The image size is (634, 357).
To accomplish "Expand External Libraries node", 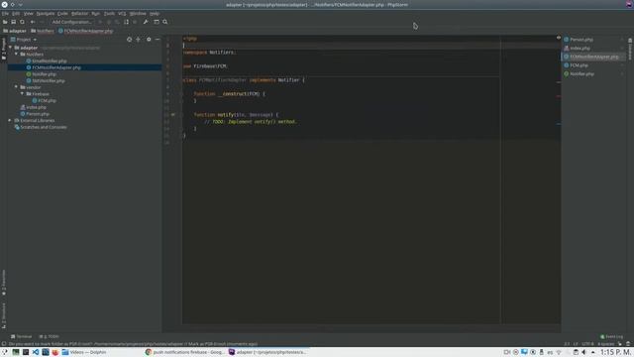I will click(x=10, y=120).
